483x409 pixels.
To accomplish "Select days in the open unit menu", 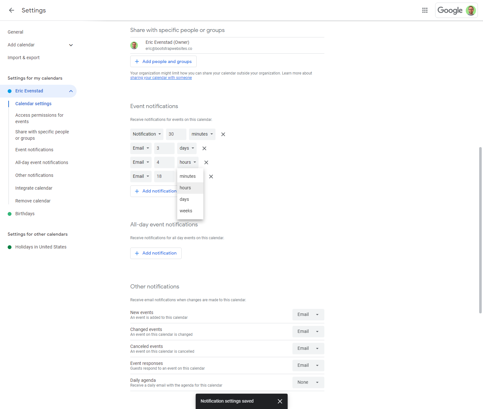I will (x=190, y=200).
